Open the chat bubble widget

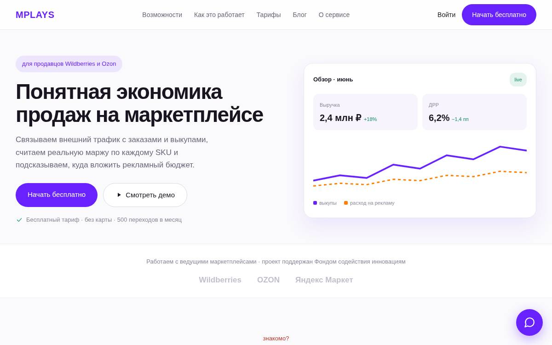[x=529, y=322]
